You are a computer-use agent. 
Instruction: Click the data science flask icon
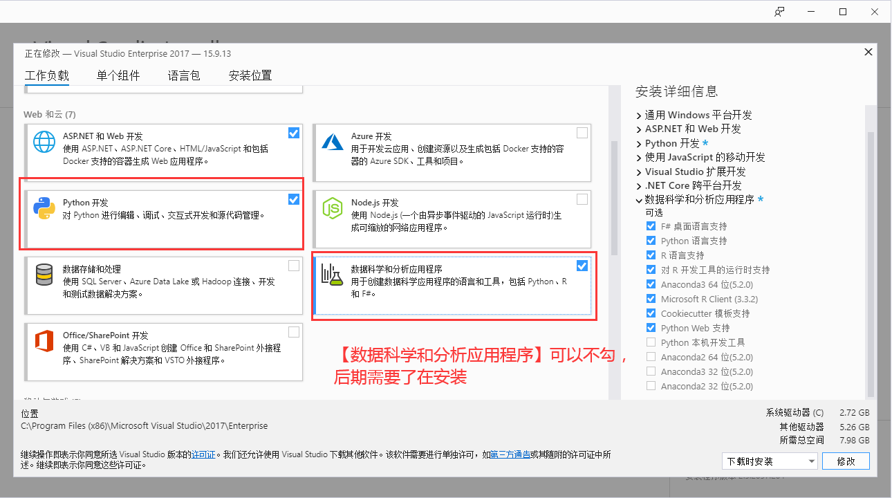(333, 275)
